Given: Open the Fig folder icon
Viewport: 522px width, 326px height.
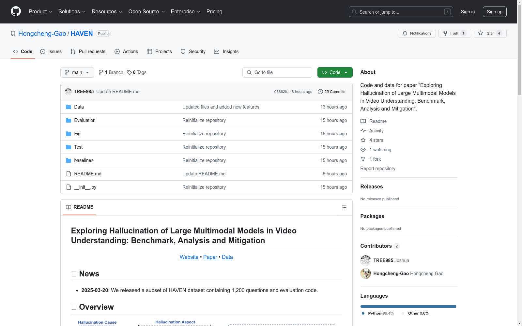Looking at the screenshot, I should [69, 134].
